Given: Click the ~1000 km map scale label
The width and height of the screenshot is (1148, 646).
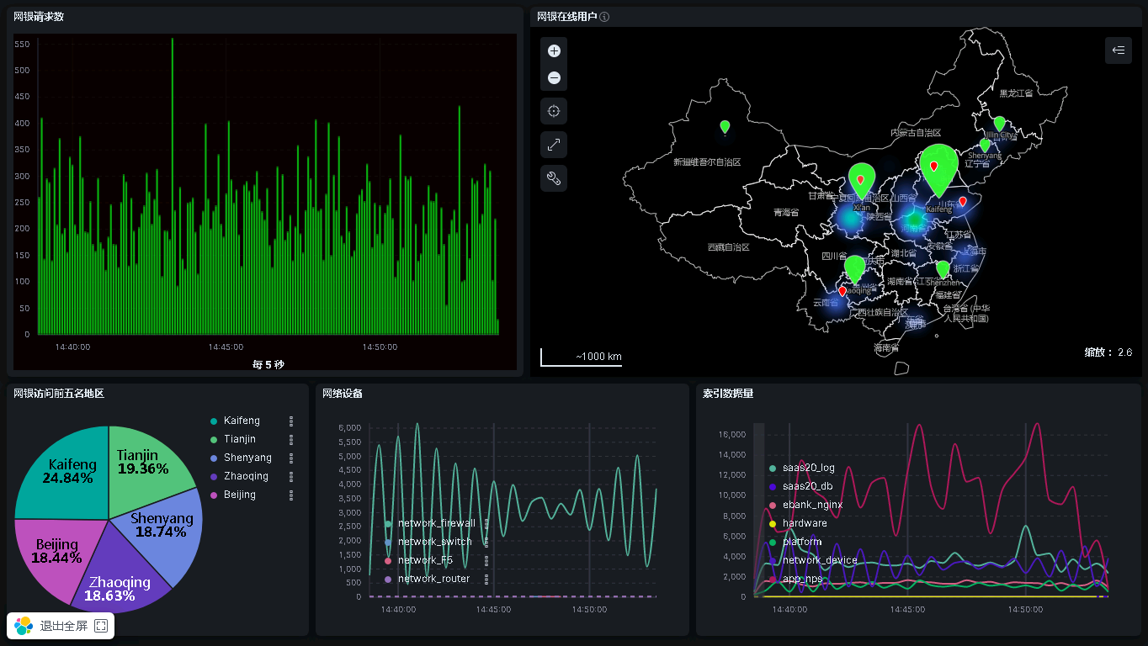Looking at the screenshot, I should click(598, 357).
